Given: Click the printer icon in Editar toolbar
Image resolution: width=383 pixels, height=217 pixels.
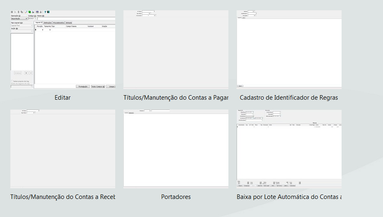Looking at the screenshot, I should coord(41,12).
